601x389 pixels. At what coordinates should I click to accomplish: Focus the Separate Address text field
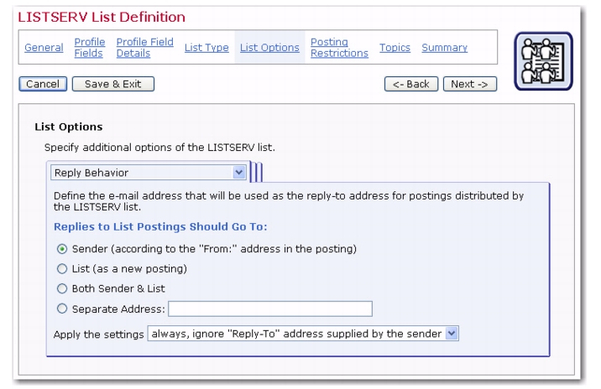270,309
